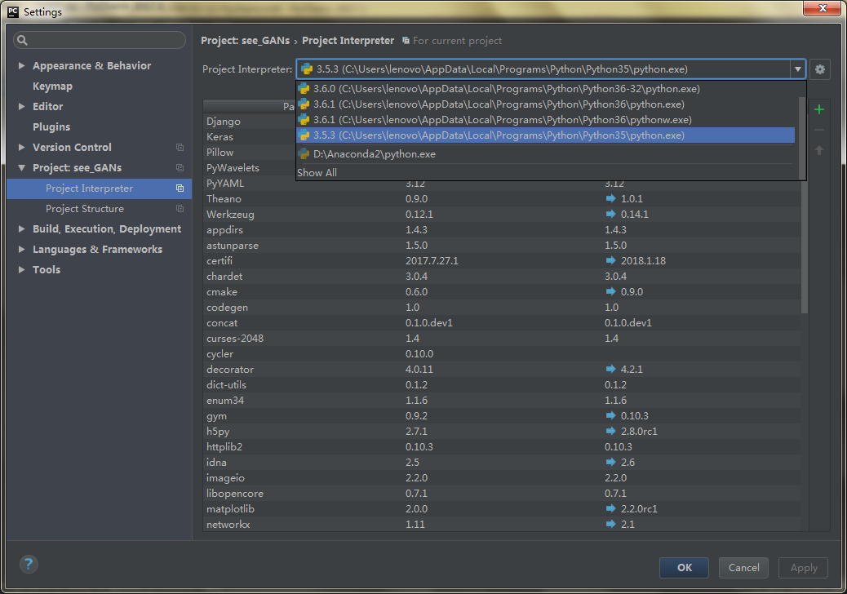The height and width of the screenshot is (594, 847).
Task: Expand the Tools settings section
Action: click(x=21, y=269)
